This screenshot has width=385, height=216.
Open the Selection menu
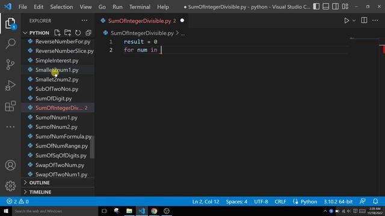click(x=61, y=7)
